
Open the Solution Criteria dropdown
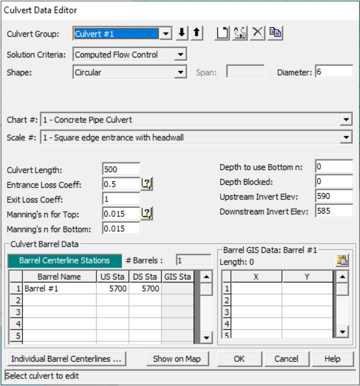coord(181,54)
